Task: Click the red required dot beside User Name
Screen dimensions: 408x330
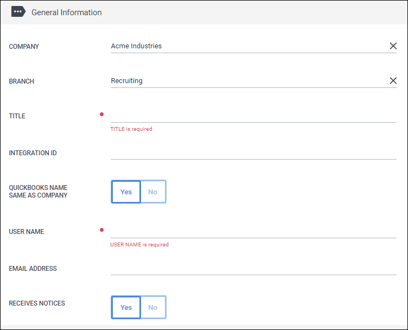Action: click(101, 230)
